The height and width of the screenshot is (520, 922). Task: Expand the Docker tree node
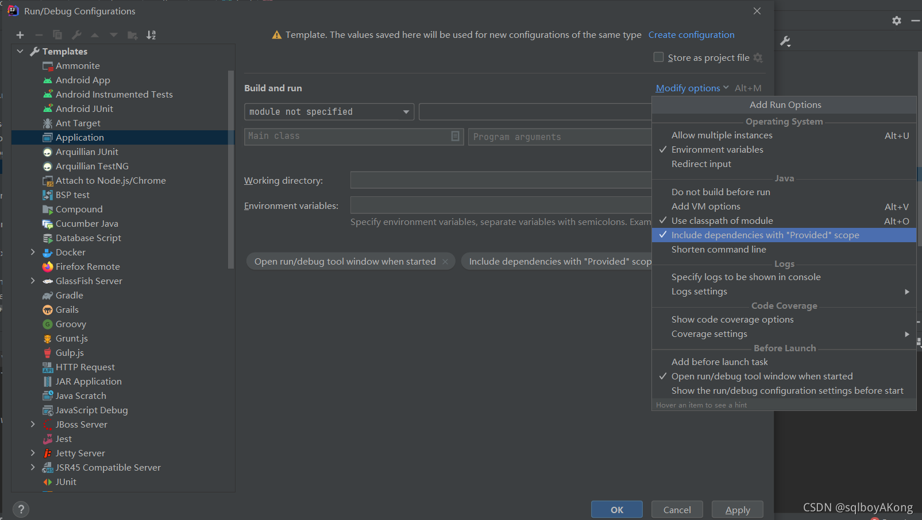click(33, 252)
